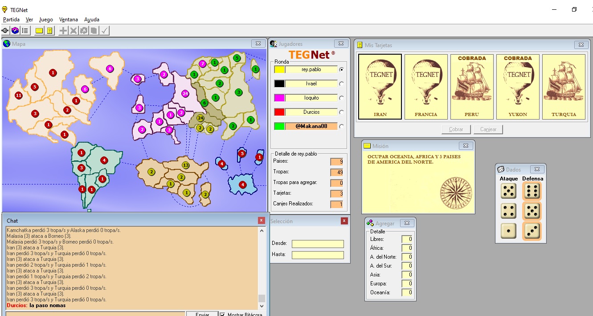Click the Hasta input field
The width and height of the screenshot is (593, 316).
coord(318,255)
